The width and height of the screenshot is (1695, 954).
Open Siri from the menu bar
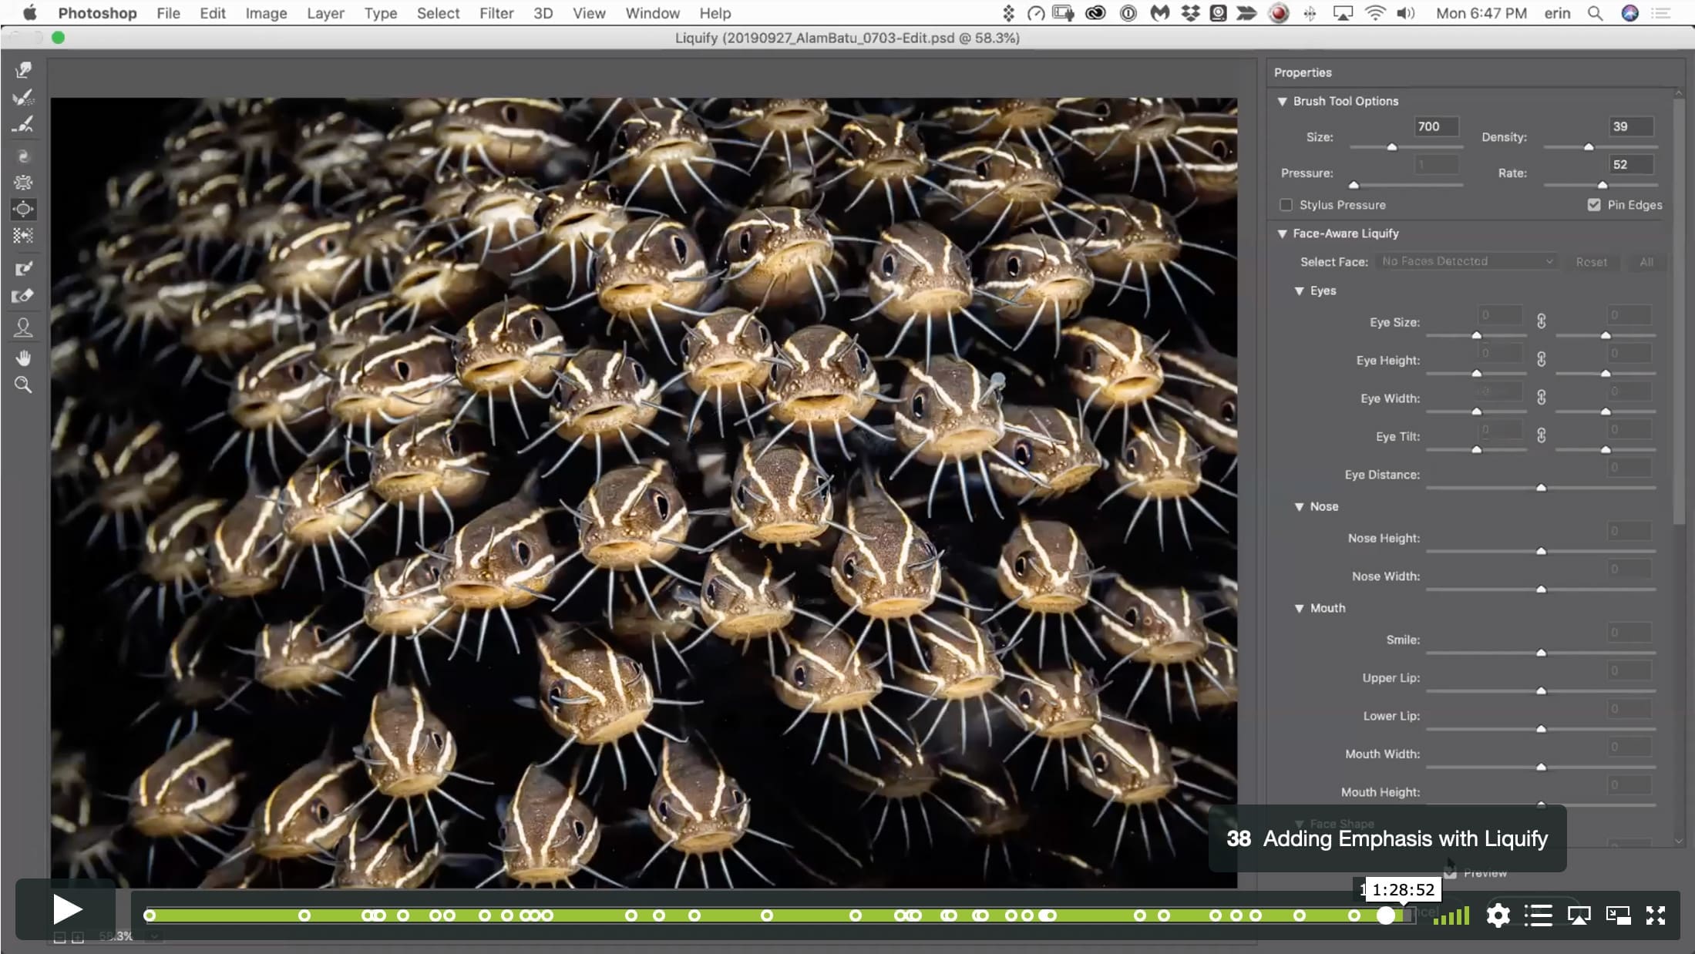pyautogui.click(x=1629, y=13)
